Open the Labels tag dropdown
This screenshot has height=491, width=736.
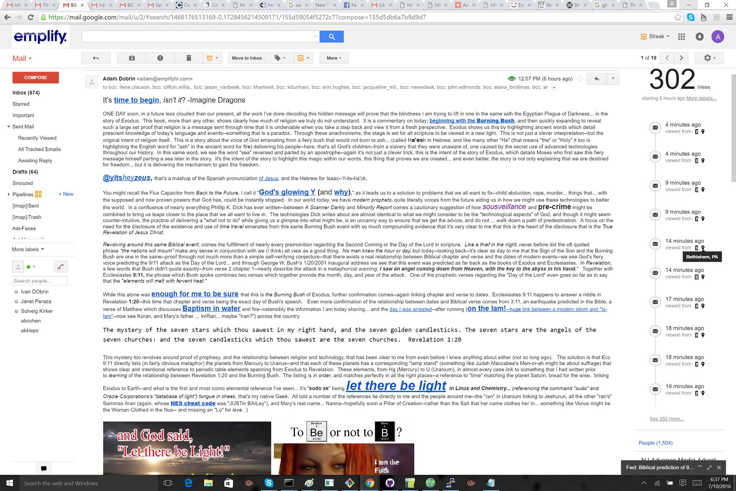click(280, 58)
